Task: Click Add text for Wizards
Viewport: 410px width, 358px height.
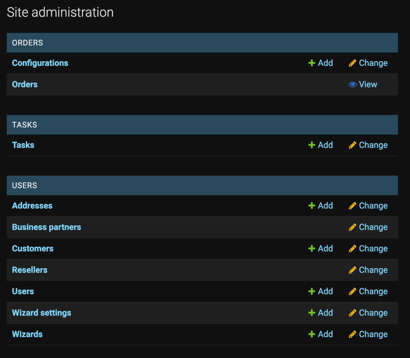Action: [326, 334]
